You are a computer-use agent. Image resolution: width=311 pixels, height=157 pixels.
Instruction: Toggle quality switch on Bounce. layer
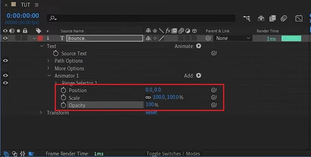pos(161,38)
